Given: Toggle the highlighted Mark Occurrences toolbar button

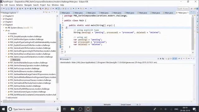Looking at the screenshot, I should point(58,9).
